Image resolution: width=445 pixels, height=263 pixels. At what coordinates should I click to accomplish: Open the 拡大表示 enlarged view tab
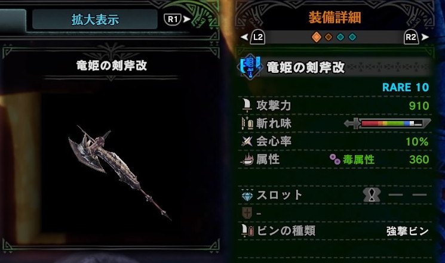point(95,19)
